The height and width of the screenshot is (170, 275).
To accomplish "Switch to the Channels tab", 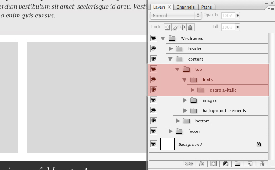I will click(186, 7).
